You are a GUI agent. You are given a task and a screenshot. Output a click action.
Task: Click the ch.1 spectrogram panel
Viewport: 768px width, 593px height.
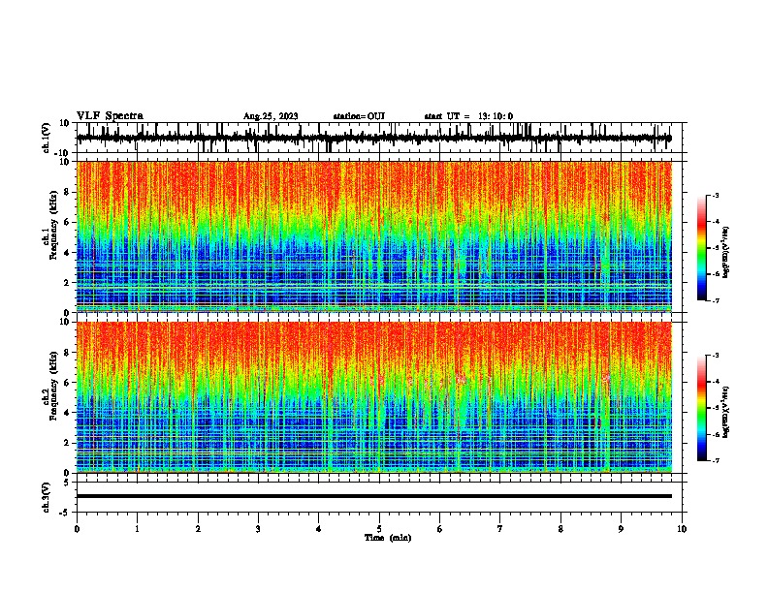tap(374, 236)
